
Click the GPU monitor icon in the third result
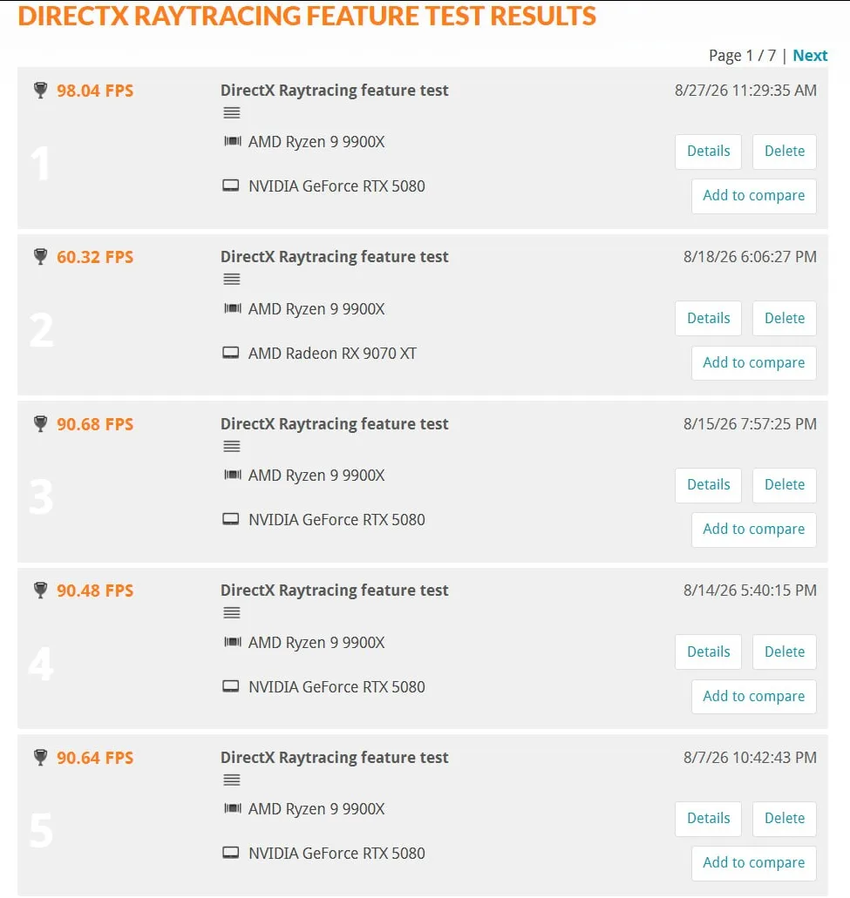[x=230, y=519]
